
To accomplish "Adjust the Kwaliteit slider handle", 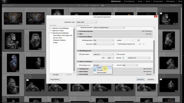I will point(133,40).
